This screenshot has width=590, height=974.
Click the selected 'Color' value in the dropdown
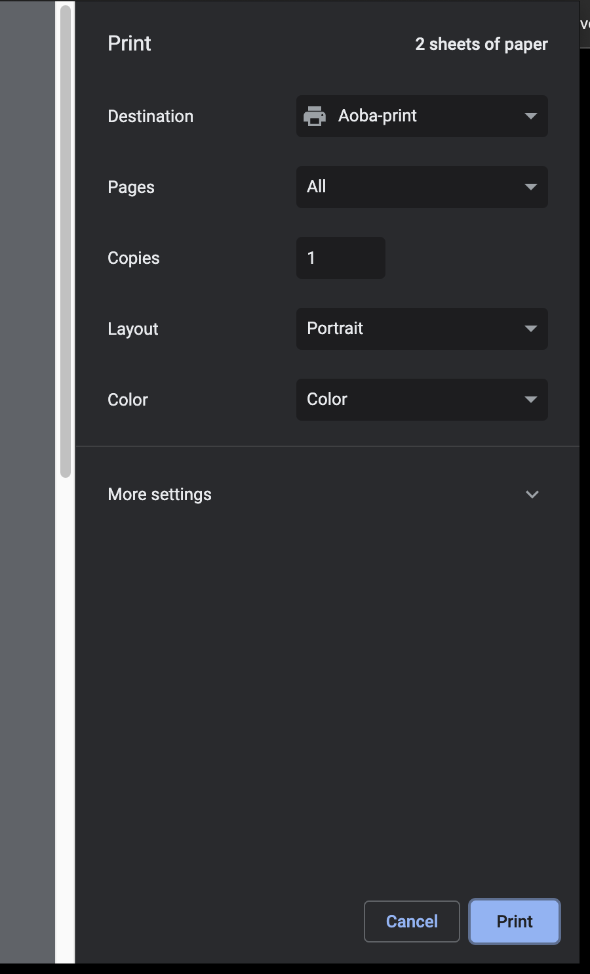point(327,400)
